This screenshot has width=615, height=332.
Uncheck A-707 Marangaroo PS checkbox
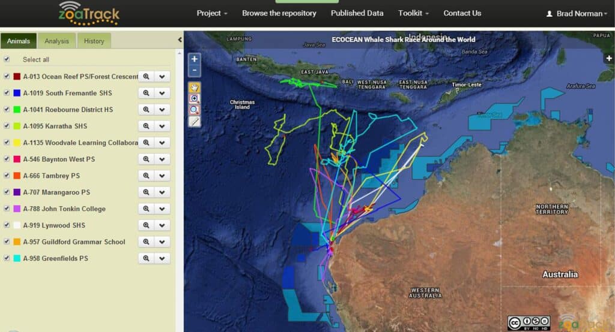pos(7,192)
